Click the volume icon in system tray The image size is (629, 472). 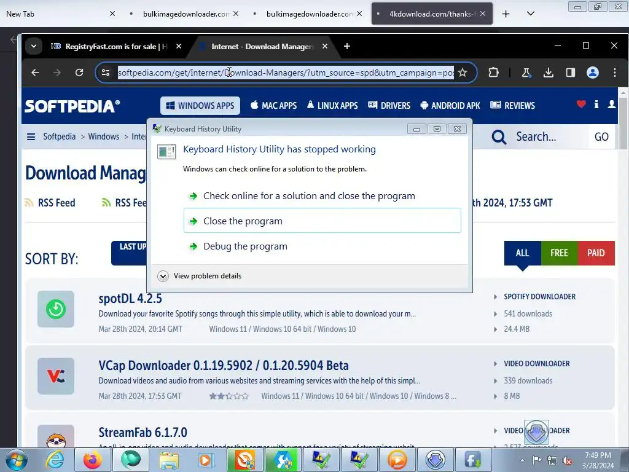tap(567, 460)
